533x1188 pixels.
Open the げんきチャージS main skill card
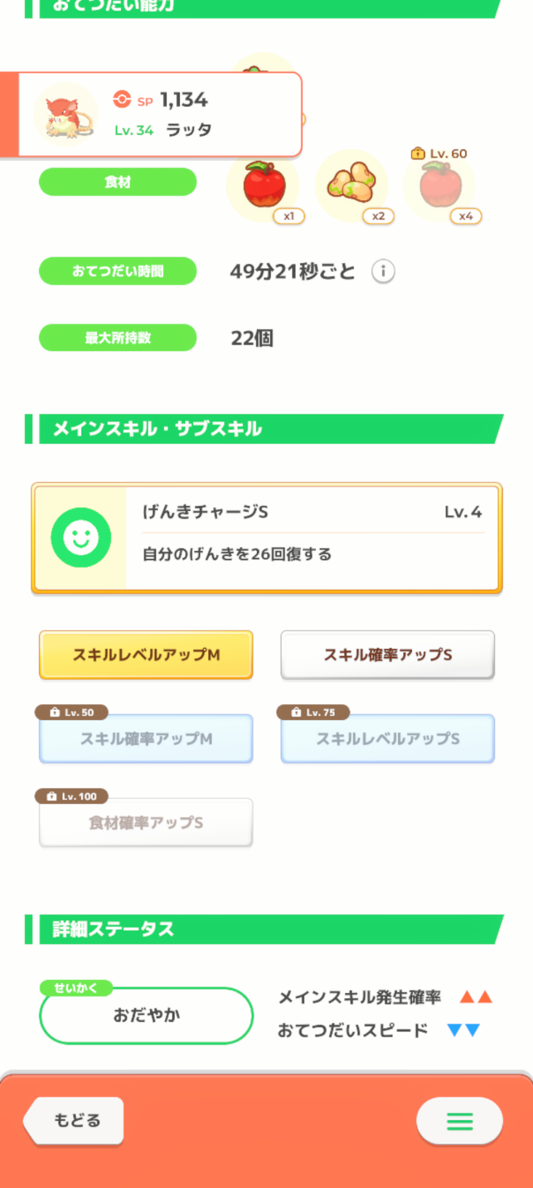coord(312,538)
